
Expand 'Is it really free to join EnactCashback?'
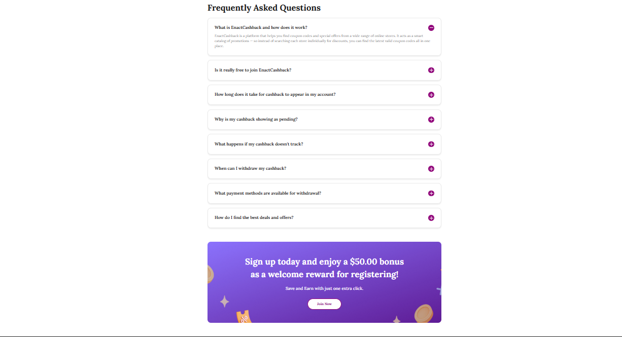point(253,70)
